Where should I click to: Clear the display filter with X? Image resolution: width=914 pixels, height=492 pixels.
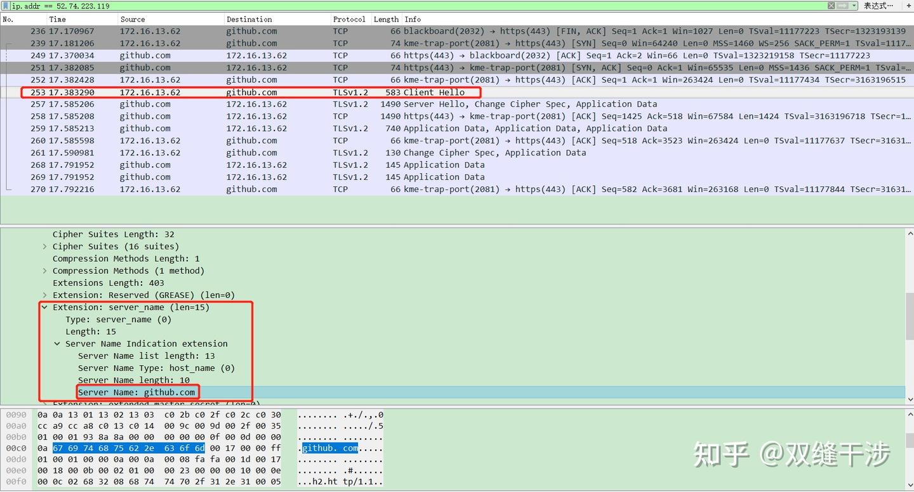tap(831, 6)
